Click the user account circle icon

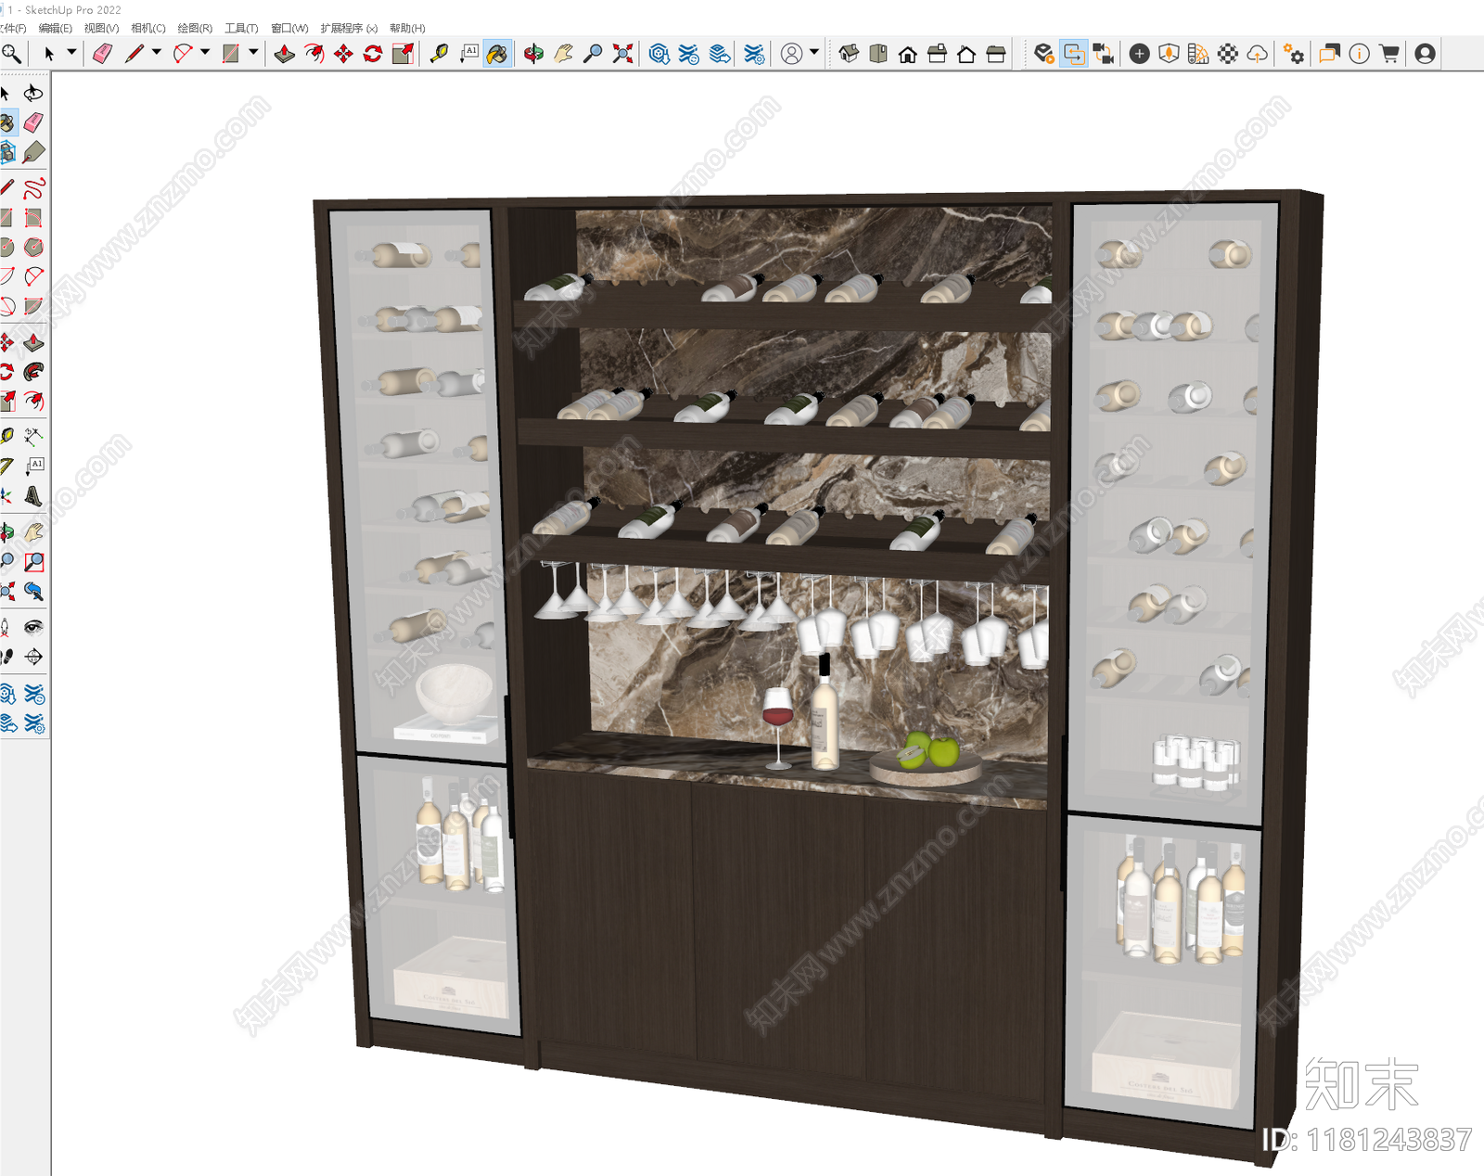pos(792,54)
